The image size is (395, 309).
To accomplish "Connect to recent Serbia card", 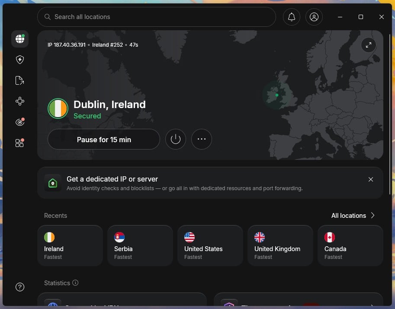I will tap(140, 245).
